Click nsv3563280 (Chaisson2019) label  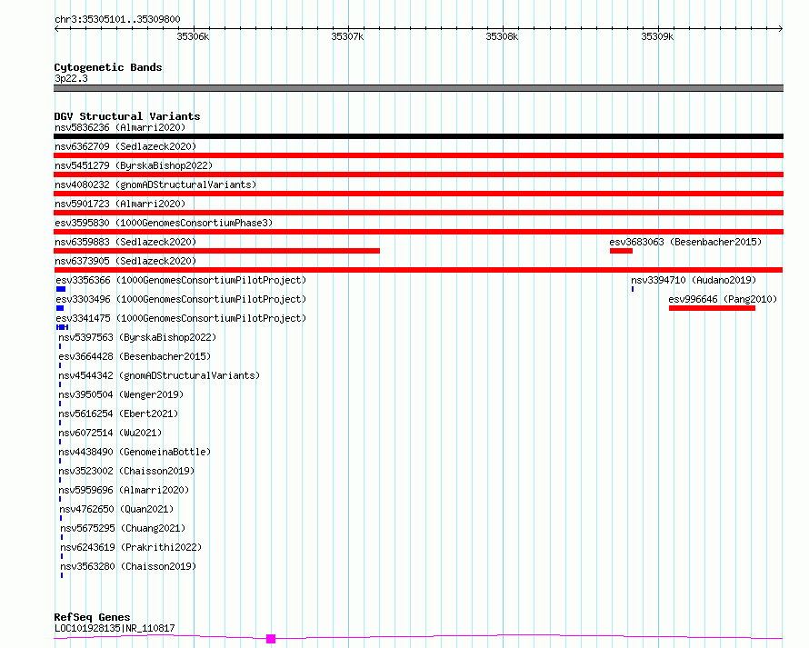click(128, 566)
